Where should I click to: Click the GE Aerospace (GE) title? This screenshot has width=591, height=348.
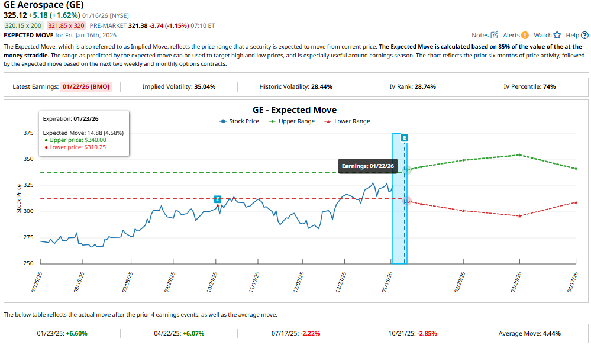44,5
